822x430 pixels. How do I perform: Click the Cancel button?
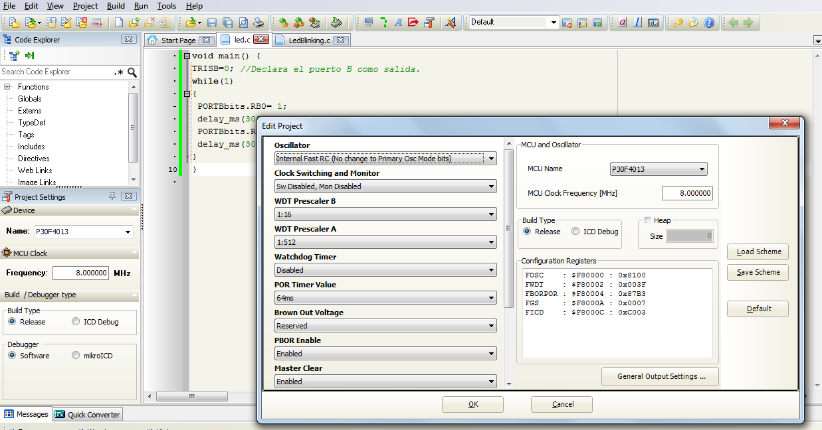(x=562, y=404)
